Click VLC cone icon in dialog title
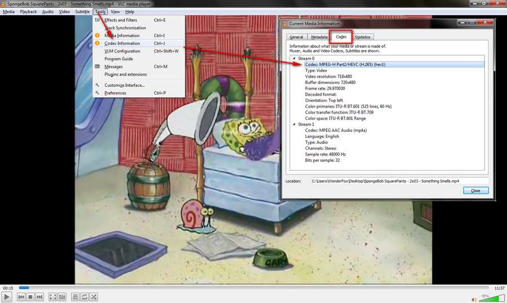 pos(285,24)
